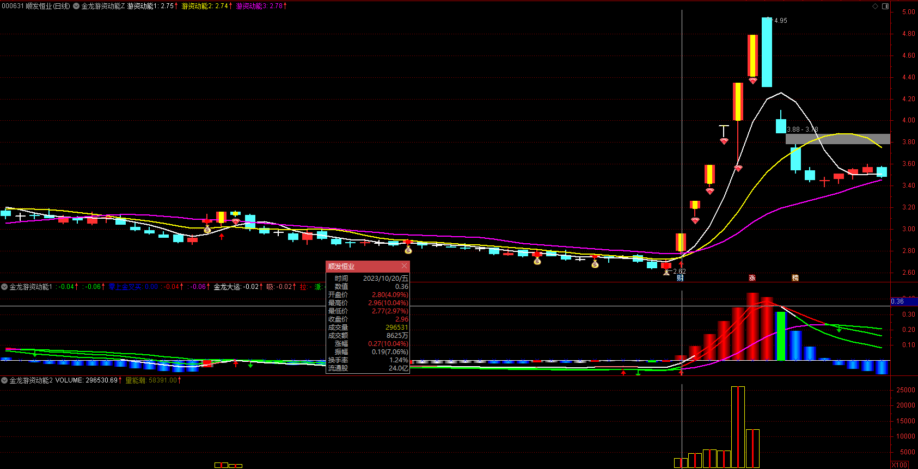The image size is (918, 469).
Task: Expand the 金龙游资动能Z indicator dropdown
Action: 76,6
